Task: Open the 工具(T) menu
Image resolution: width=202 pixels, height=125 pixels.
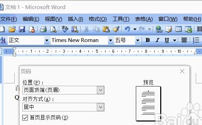Action: tap(121, 19)
